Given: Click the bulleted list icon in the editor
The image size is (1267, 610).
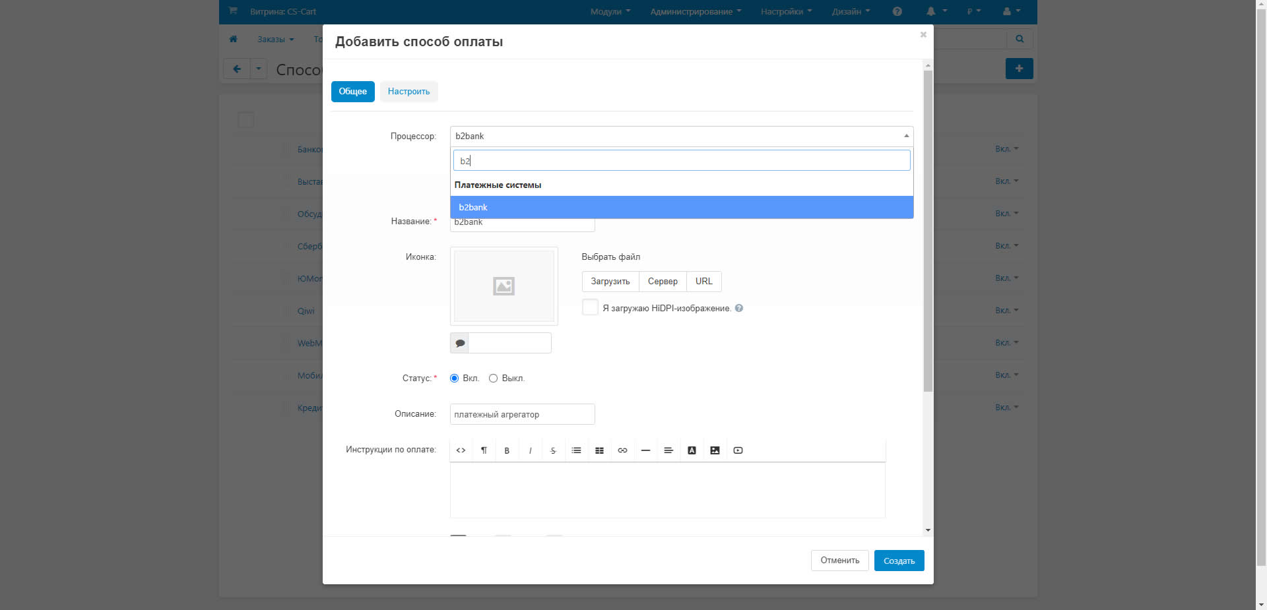Looking at the screenshot, I should [576, 450].
